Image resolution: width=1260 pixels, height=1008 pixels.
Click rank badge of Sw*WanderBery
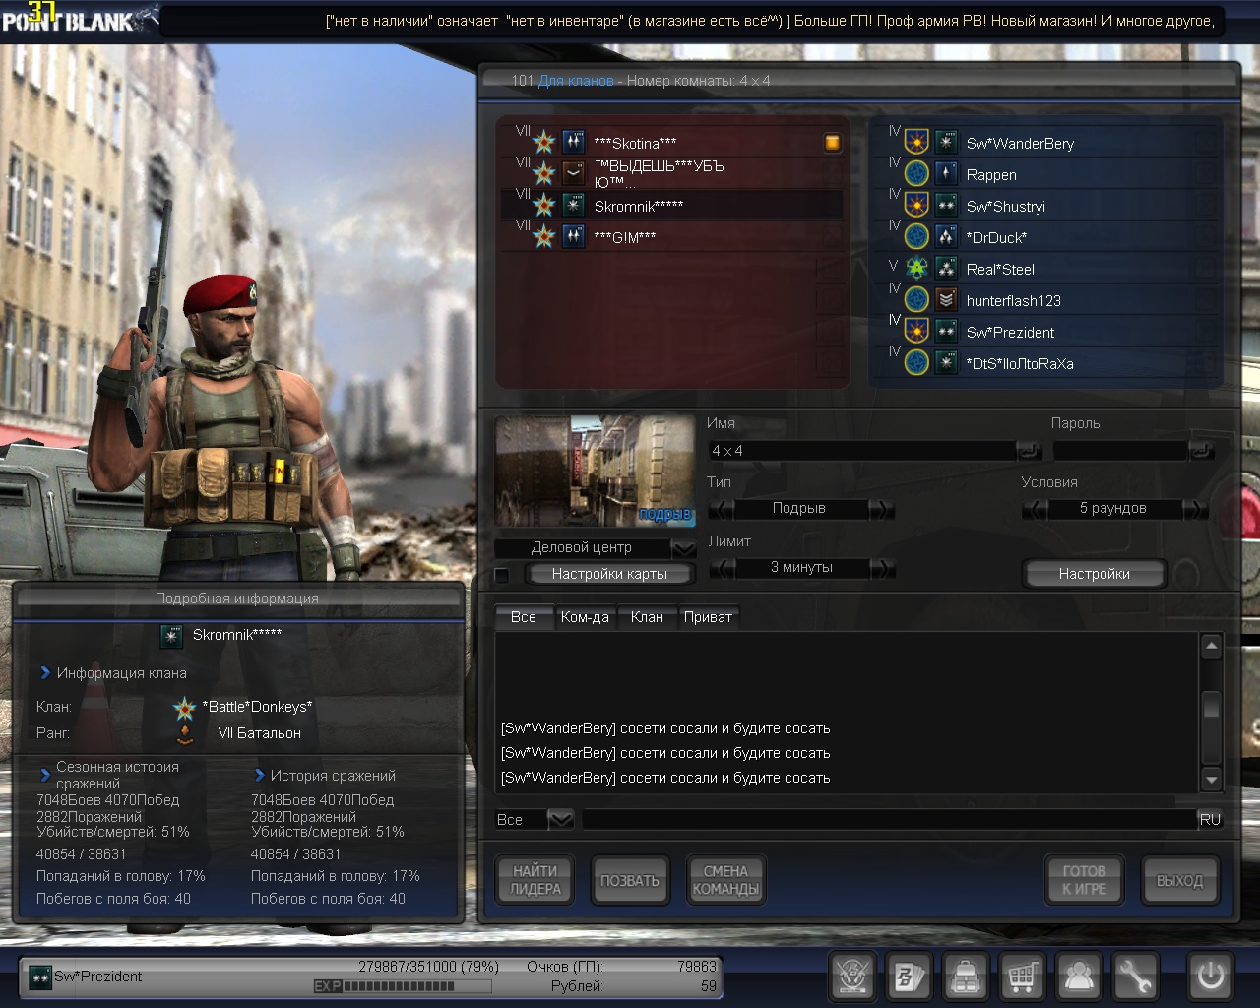pyautogui.click(x=946, y=143)
